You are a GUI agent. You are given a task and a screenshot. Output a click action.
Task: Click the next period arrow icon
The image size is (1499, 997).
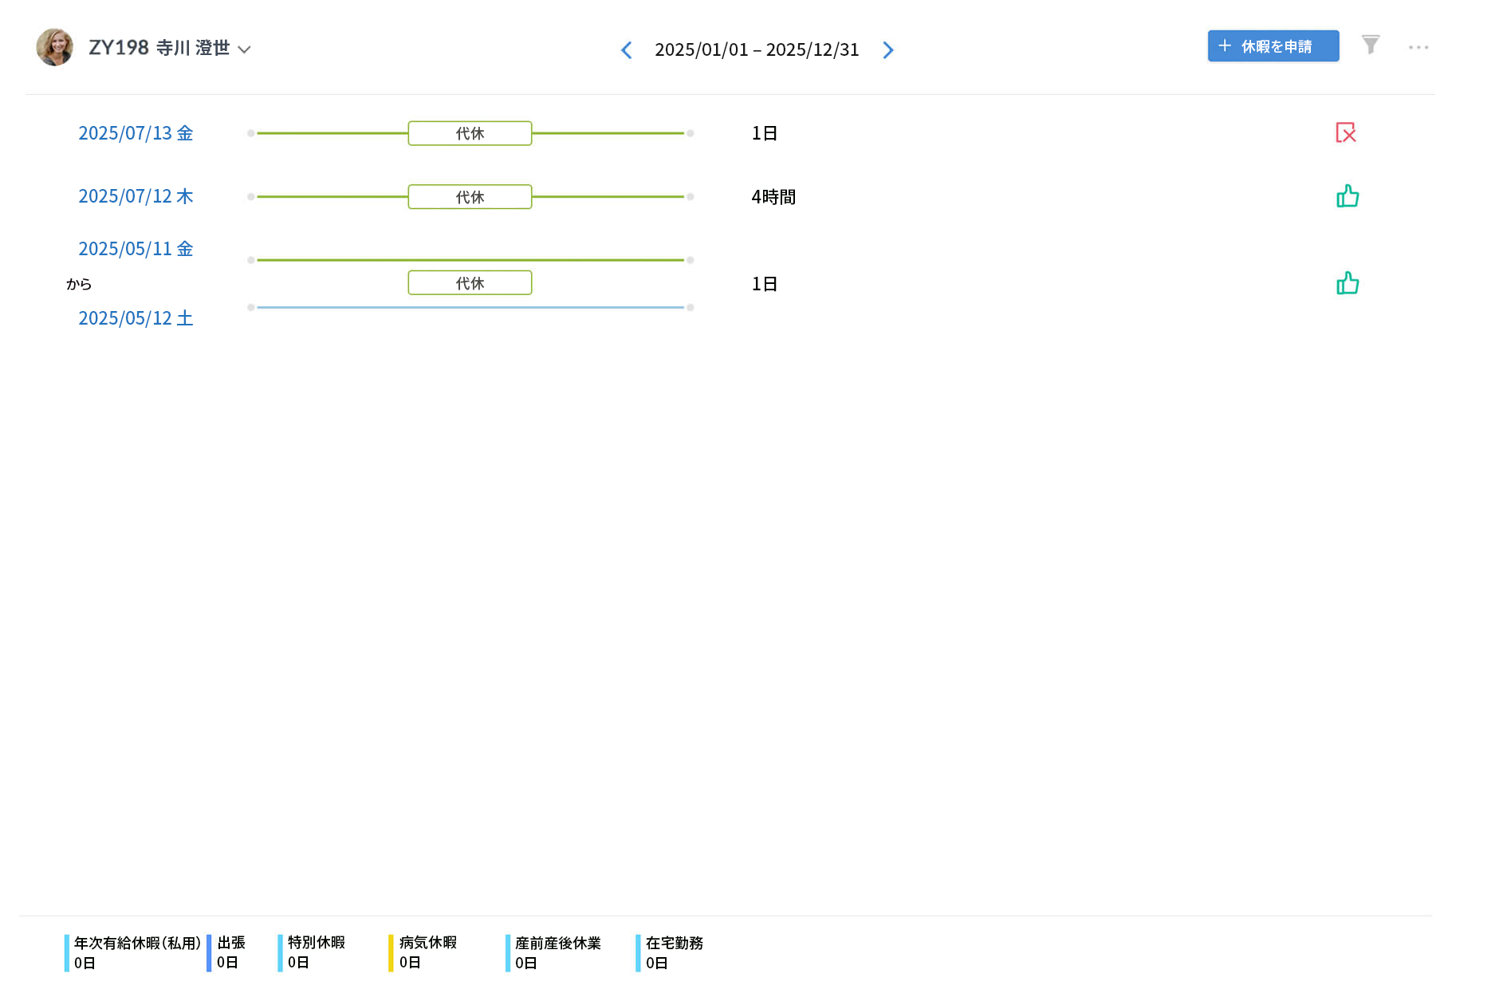pos(888,49)
